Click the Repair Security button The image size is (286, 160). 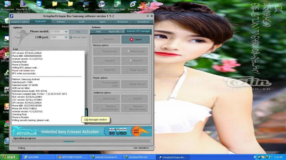click(x=135, y=70)
